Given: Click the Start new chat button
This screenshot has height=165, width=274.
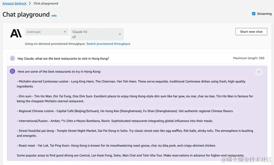Looking at the screenshot, I should pyautogui.click(x=251, y=32).
